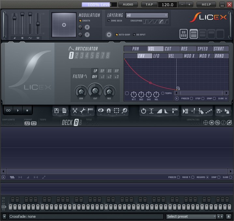Open the round down-arrow menu near Auto-Dump

(109, 35)
